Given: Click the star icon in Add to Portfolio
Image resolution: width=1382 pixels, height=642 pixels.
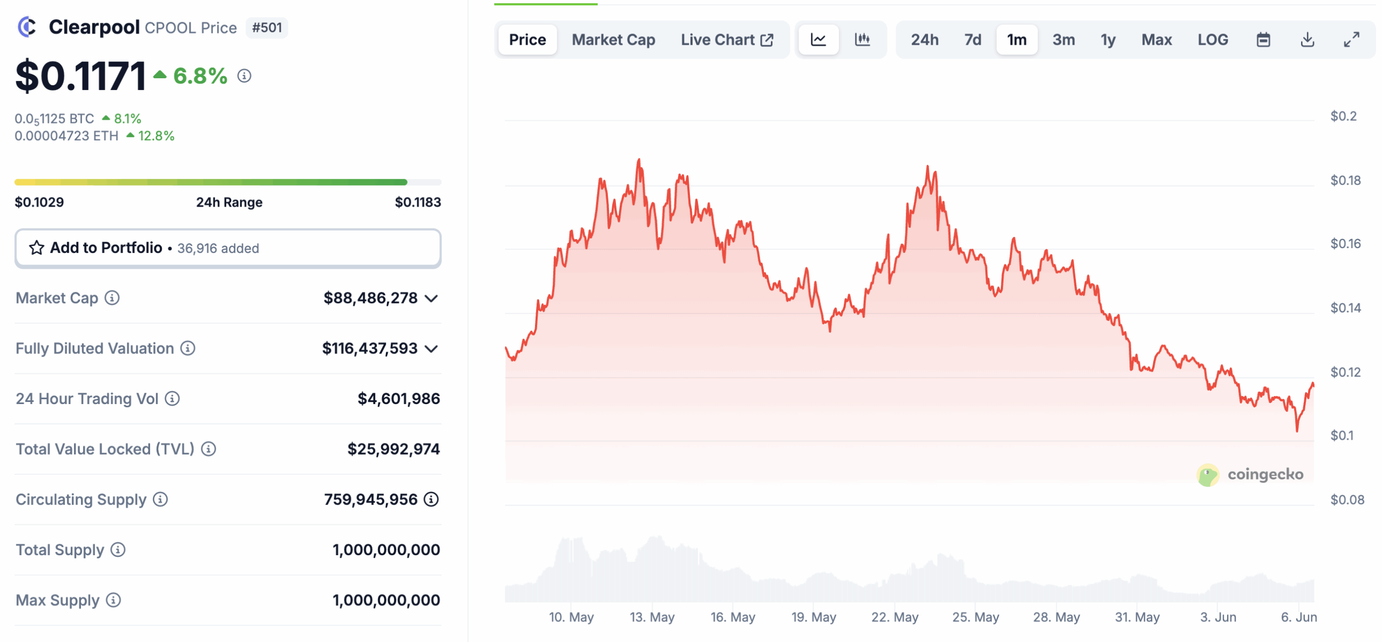Looking at the screenshot, I should [x=36, y=248].
